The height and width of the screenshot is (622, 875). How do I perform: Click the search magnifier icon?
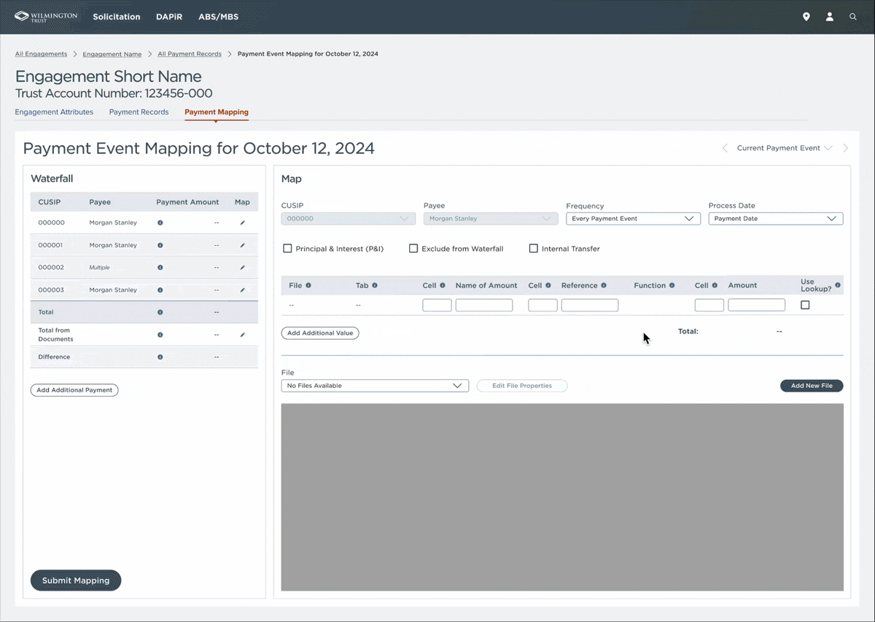click(852, 17)
